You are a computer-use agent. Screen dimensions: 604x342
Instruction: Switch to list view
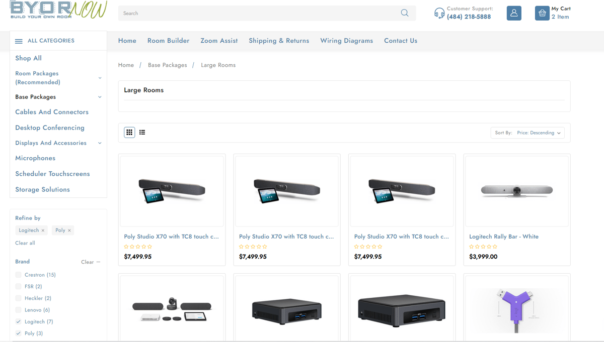pos(142,132)
